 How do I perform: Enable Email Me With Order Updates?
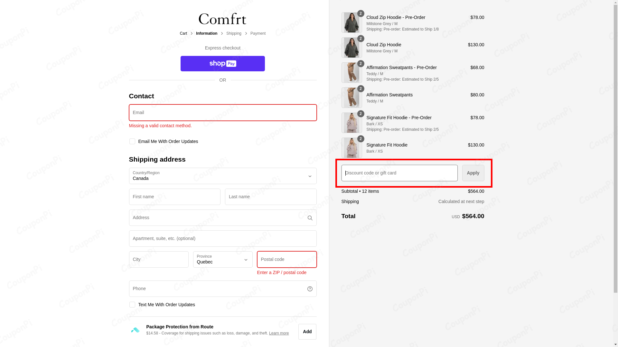[132, 141]
